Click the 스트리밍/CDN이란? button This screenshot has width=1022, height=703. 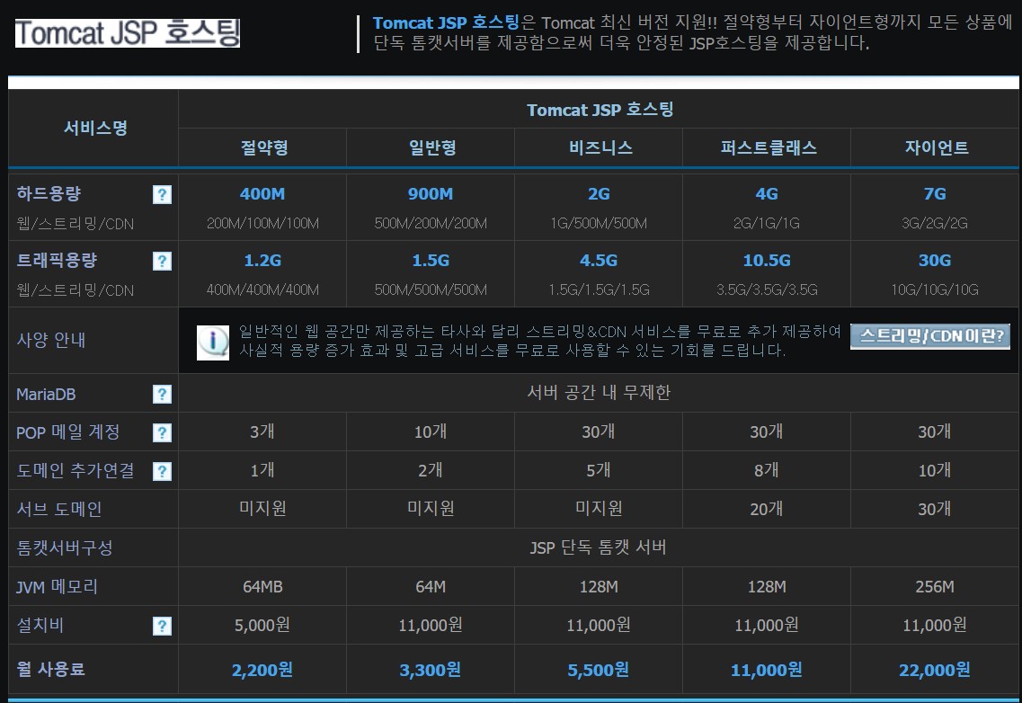coord(930,336)
